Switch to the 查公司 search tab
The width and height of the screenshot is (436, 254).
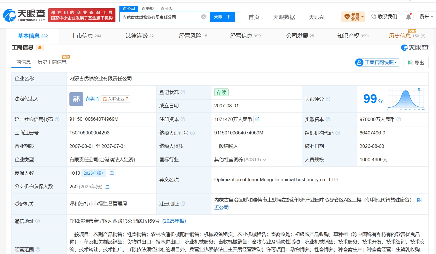(129, 9)
